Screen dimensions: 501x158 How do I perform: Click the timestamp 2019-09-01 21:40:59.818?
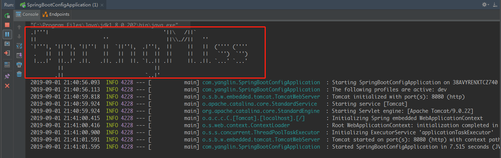click(65, 97)
